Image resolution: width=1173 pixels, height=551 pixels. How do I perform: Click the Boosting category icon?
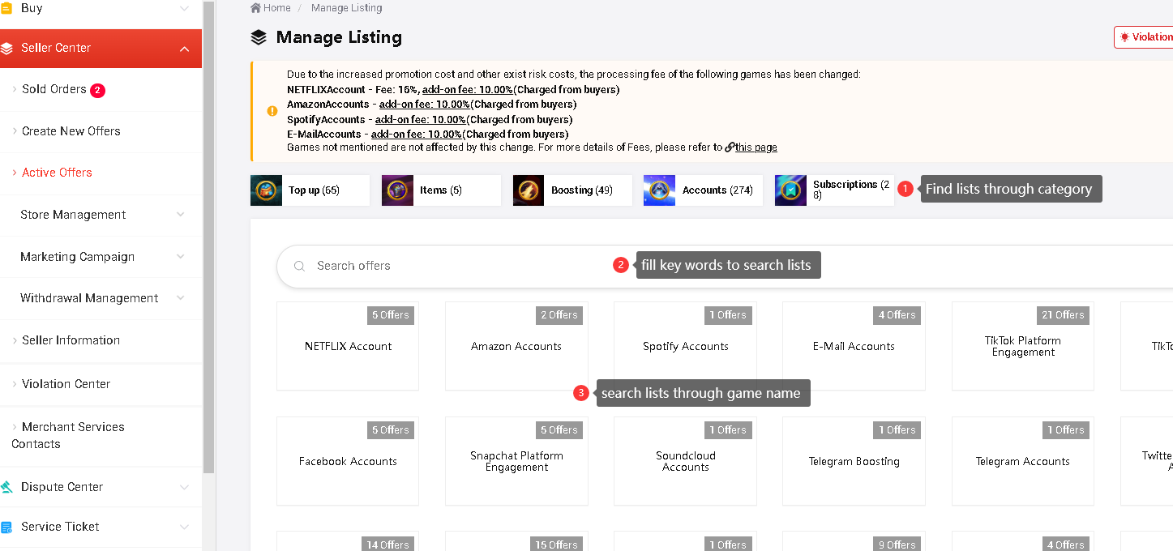pos(529,190)
